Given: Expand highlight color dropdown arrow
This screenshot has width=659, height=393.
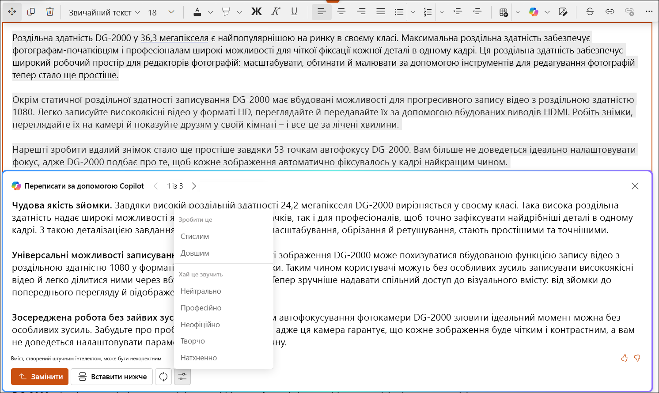Looking at the screenshot, I should [239, 12].
